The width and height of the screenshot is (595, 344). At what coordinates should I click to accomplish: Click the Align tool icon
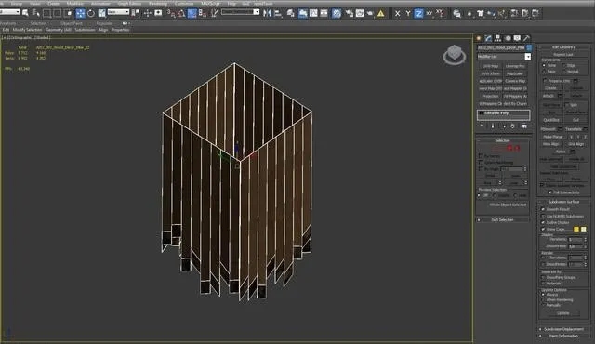click(278, 14)
